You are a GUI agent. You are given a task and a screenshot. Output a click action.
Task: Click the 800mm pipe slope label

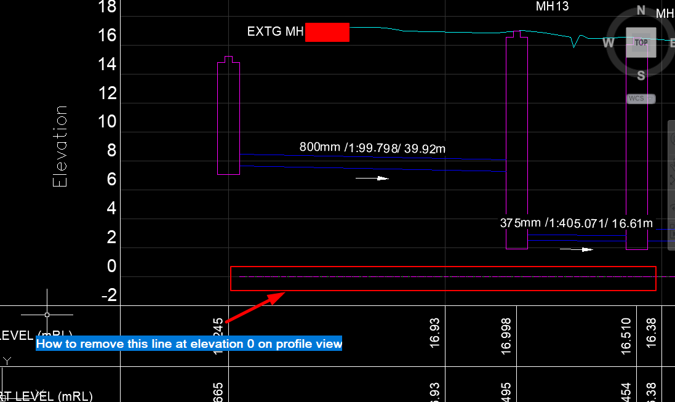point(372,147)
